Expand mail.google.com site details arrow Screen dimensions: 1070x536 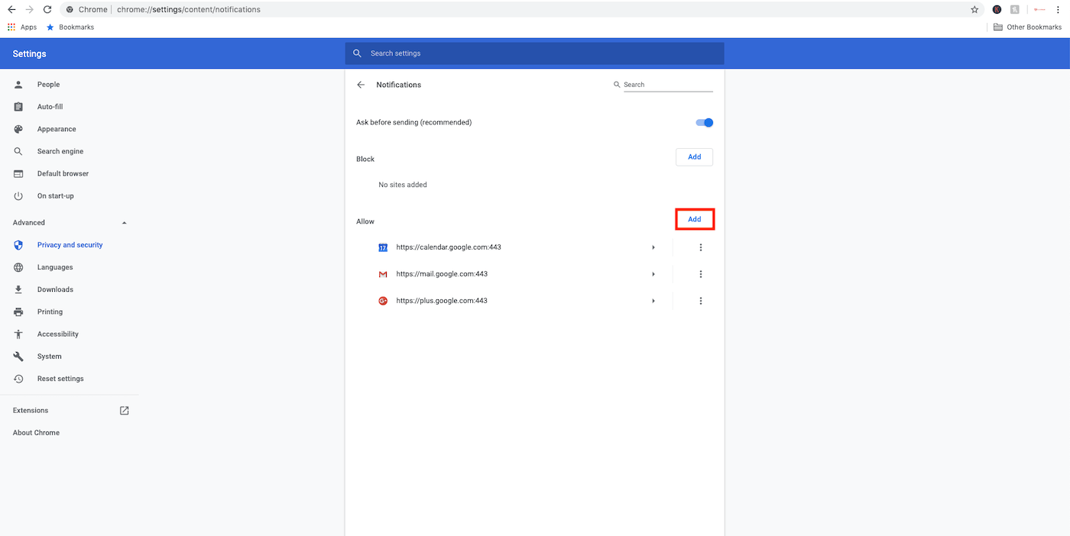[x=653, y=274]
